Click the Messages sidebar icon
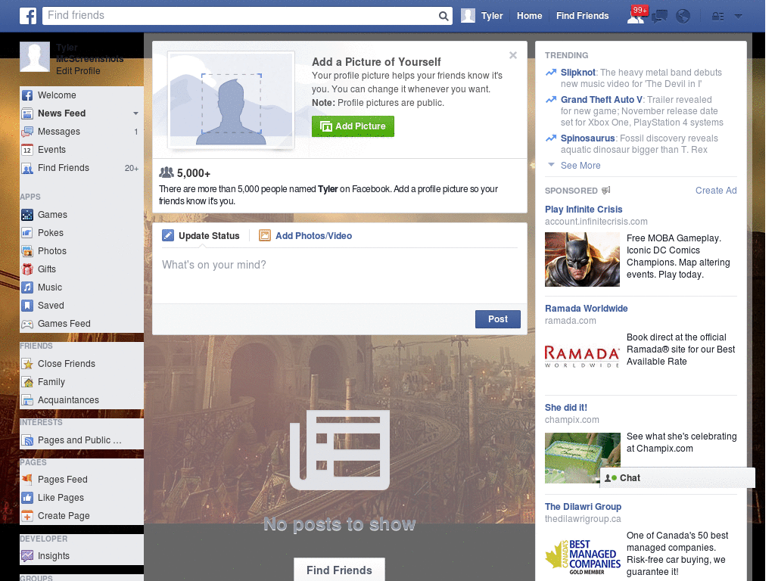The width and height of the screenshot is (775, 581). point(27,132)
